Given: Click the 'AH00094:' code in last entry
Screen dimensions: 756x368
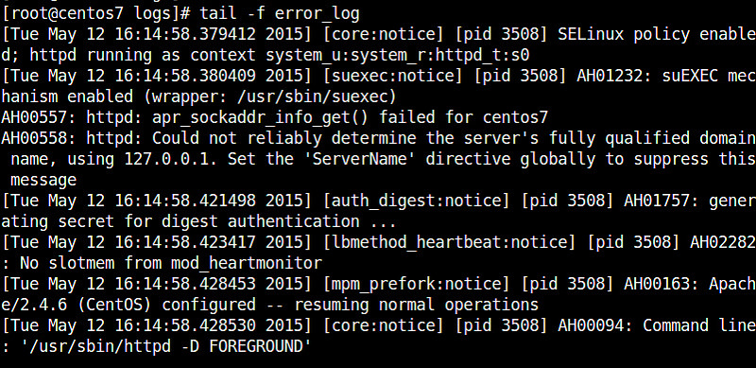Looking at the screenshot, I should 595,325.
